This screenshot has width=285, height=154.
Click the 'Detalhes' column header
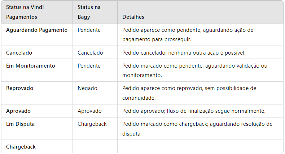click(133, 17)
